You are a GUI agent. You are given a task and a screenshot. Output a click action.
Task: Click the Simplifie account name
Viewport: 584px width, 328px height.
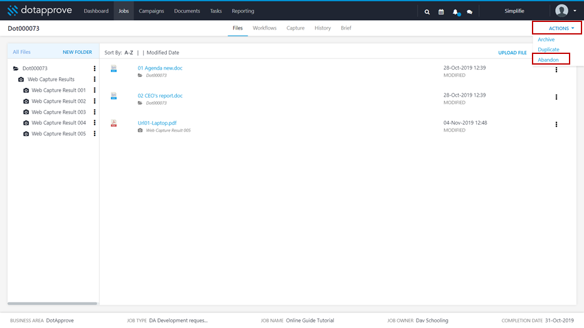pos(514,11)
